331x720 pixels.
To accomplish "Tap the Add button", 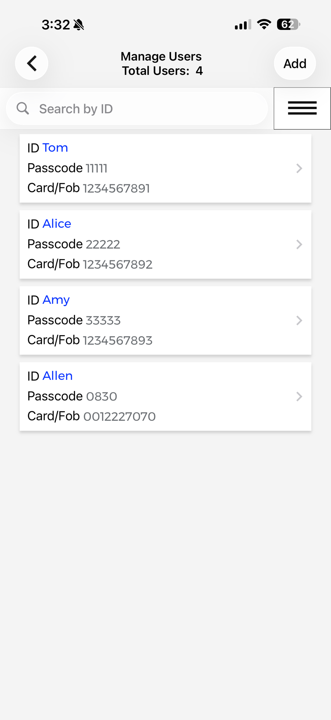I will [295, 63].
